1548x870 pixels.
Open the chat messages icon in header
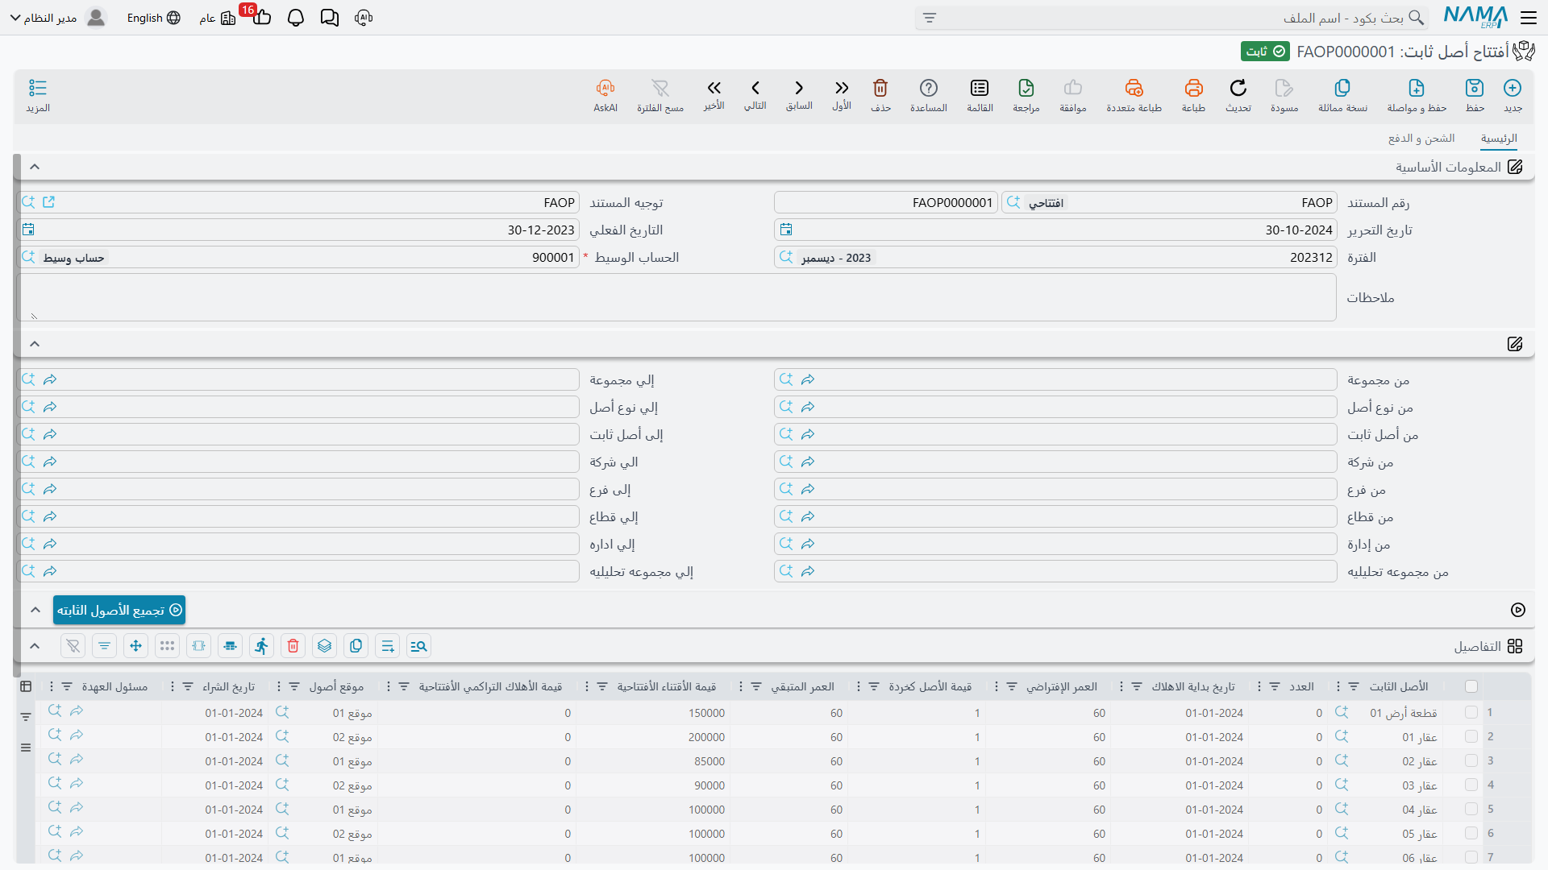point(330,18)
